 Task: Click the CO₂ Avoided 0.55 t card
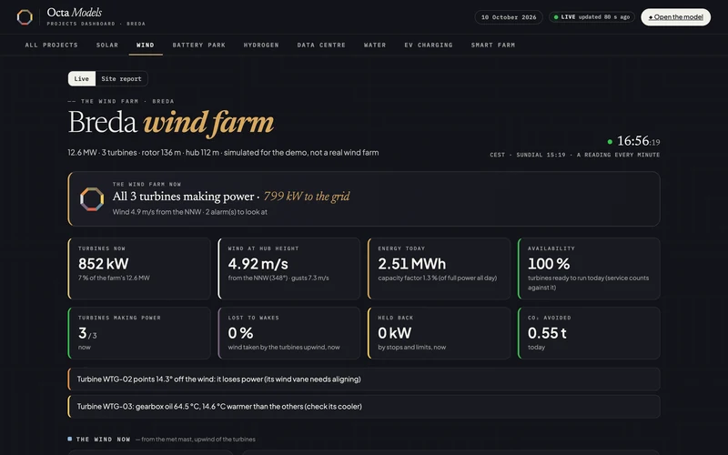[x=589, y=333]
